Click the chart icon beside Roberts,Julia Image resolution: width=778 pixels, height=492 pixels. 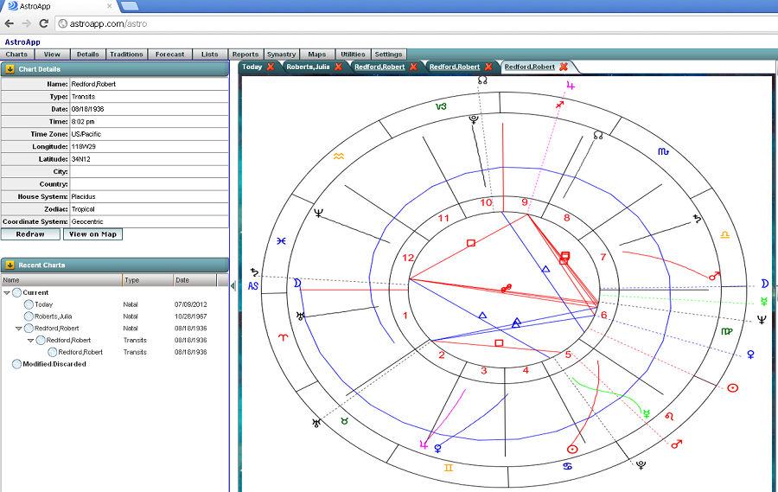[x=29, y=316]
